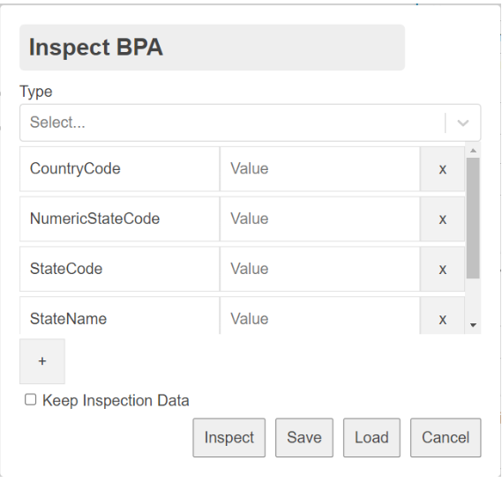Remove the NumericStateCode row with x
Screen dimensions: 502x482
(442, 219)
